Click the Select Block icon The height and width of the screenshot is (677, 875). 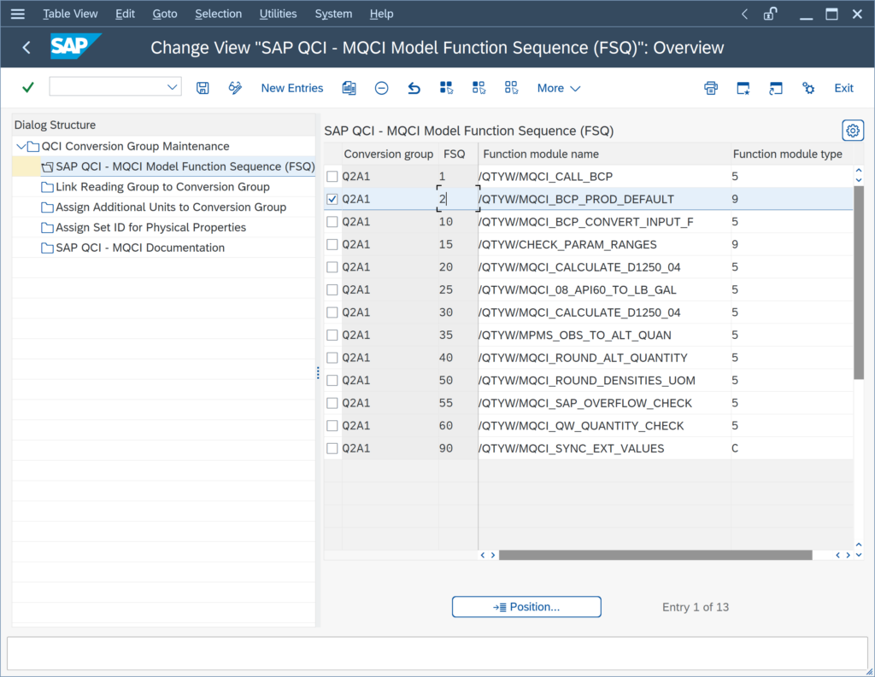tap(479, 88)
